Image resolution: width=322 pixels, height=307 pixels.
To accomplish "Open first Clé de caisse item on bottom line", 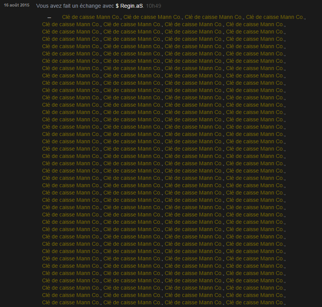I will point(71,302).
